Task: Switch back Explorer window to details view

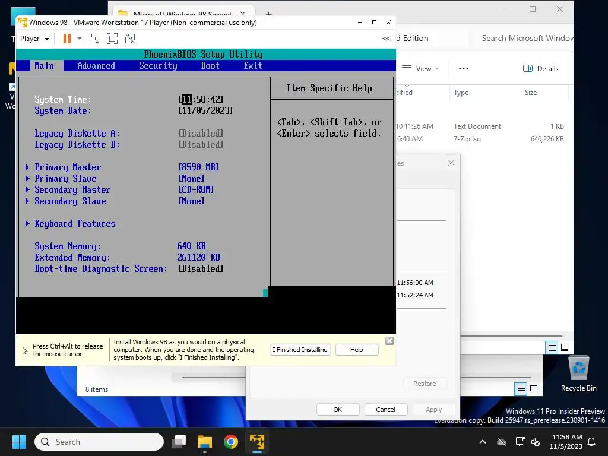Action: point(521,389)
